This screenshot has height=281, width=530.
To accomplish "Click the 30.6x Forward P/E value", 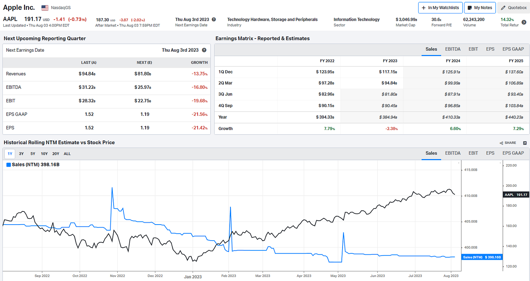I will [x=436, y=19].
